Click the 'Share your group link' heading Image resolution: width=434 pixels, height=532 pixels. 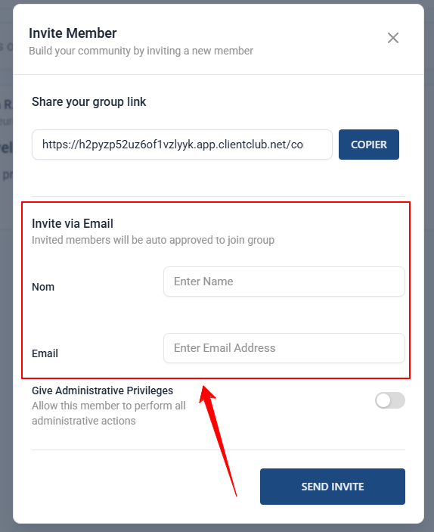click(x=88, y=102)
